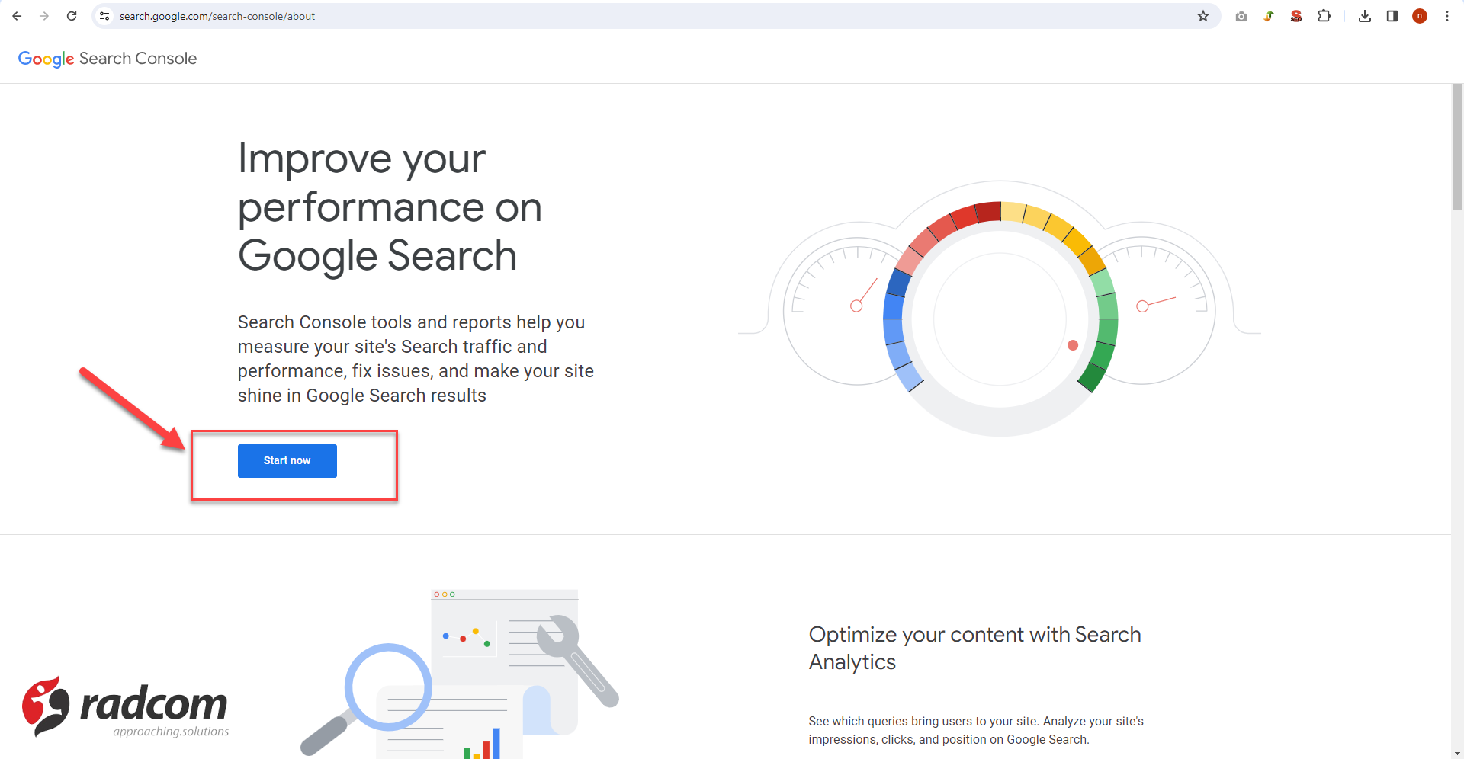This screenshot has width=1464, height=759.
Task: Click the camera screenshot extension icon
Action: (x=1241, y=15)
